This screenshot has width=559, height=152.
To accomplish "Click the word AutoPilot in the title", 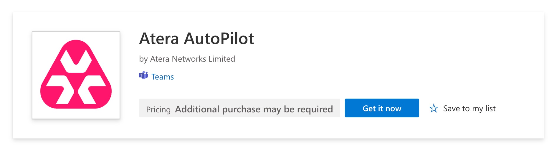I will [219, 39].
